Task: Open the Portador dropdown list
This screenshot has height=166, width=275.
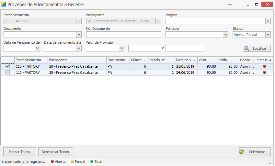Action: 225,35
